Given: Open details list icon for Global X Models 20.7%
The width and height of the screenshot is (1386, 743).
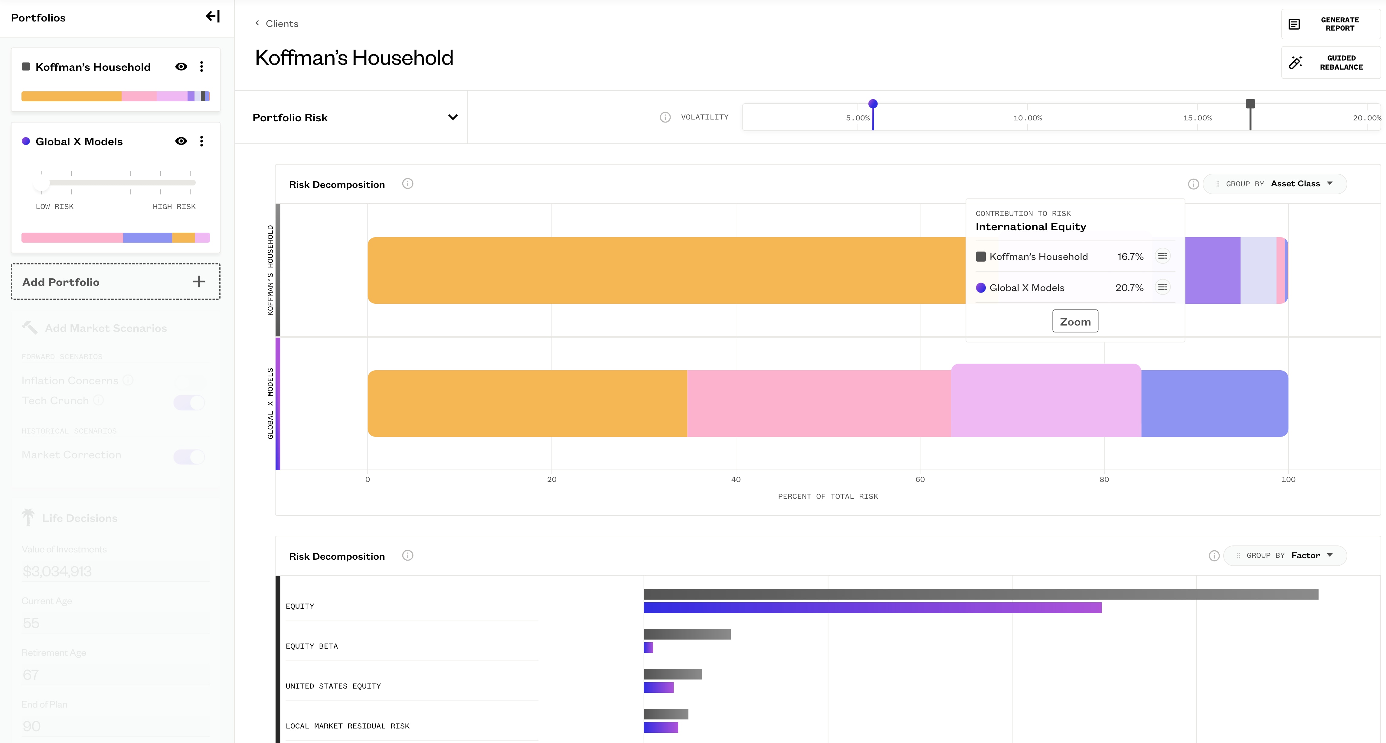Looking at the screenshot, I should pyautogui.click(x=1163, y=287).
